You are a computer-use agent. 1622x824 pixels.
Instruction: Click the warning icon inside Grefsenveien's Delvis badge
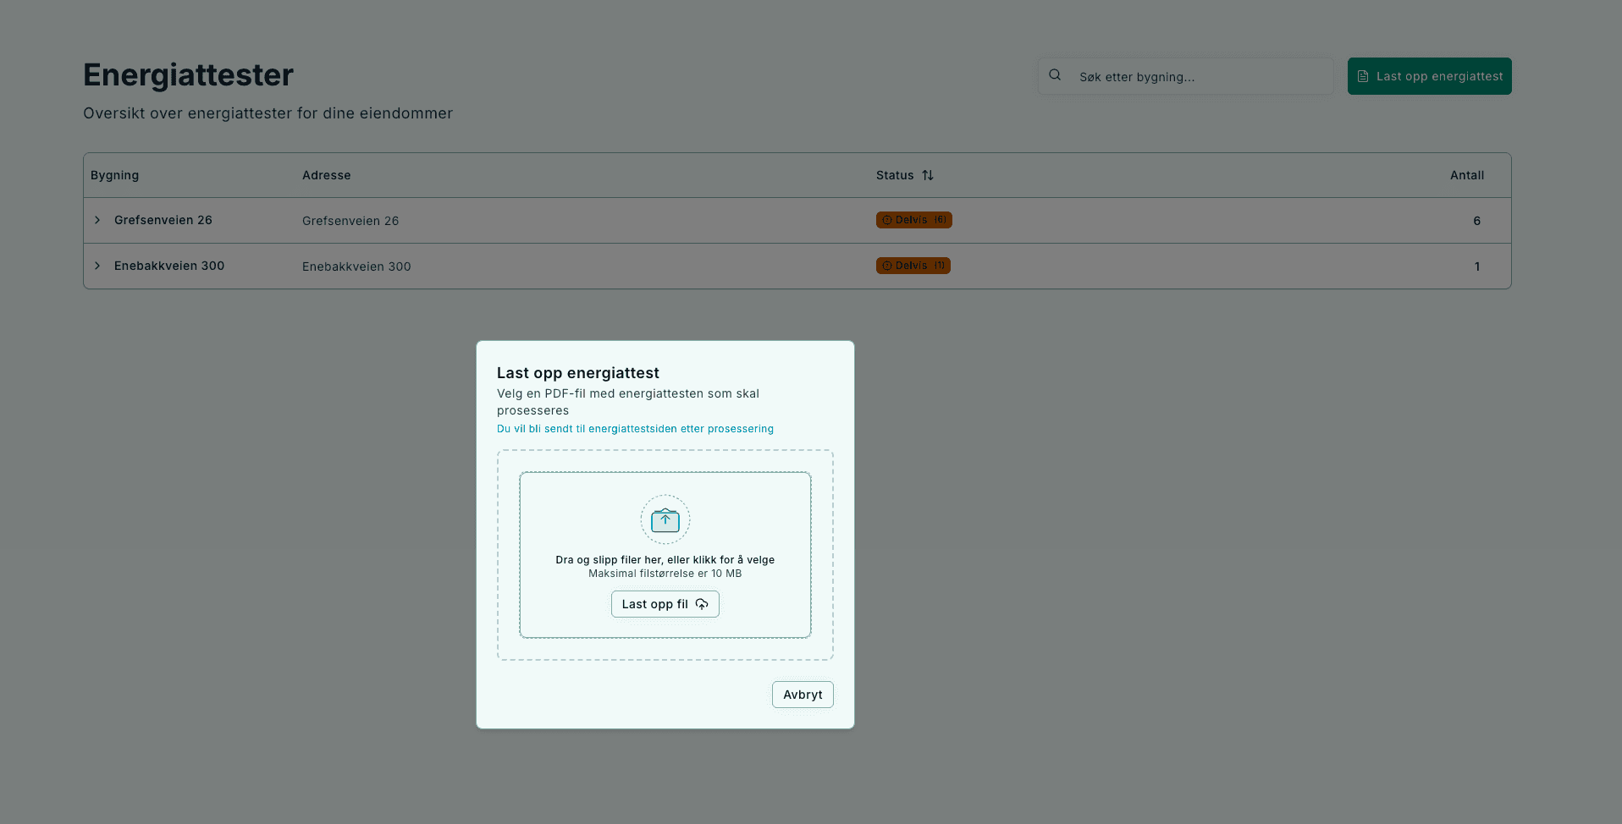887,219
